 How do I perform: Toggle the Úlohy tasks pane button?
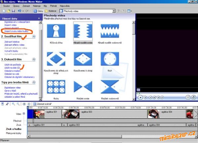point(38,11)
